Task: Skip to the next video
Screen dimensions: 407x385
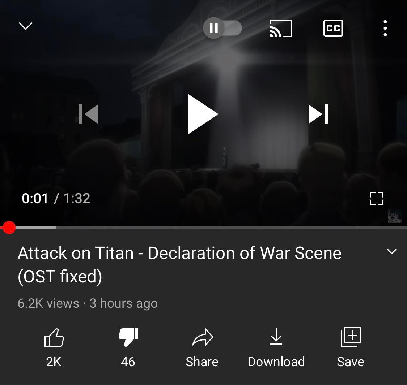Action: point(318,114)
